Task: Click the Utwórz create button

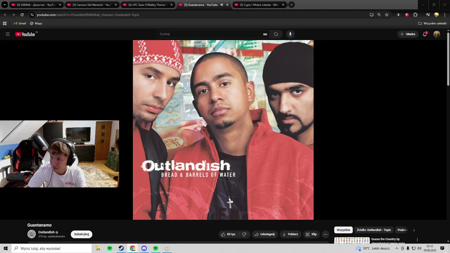Action: pyautogui.click(x=408, y=34)
